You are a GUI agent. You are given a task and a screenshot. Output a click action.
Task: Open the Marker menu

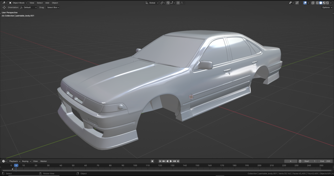tap(44, 161)
